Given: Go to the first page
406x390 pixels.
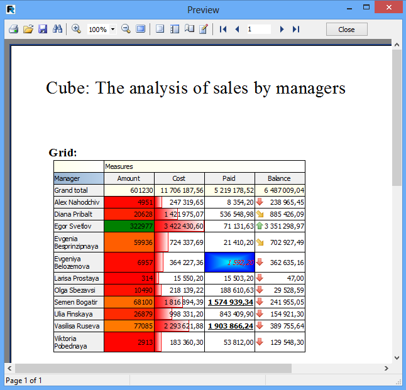Looking at the screenshot, I should tap(222, 30).
